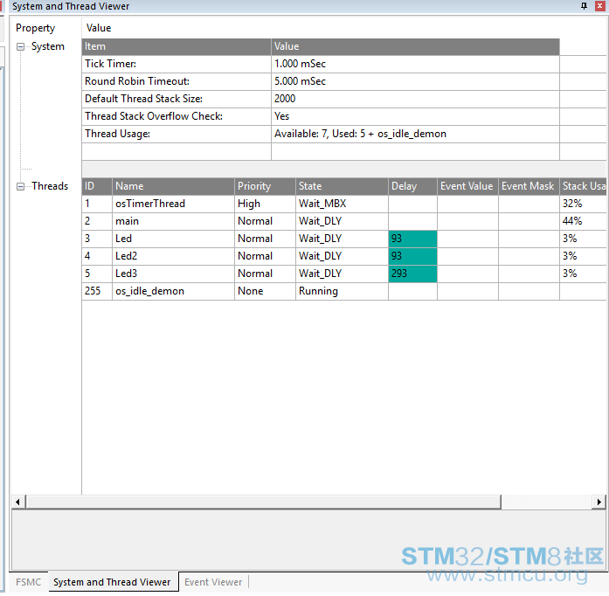Viewport: 609px width, 596px height.
Task: Click the horizontal scrollbar thumb
Action: point(262,502)
